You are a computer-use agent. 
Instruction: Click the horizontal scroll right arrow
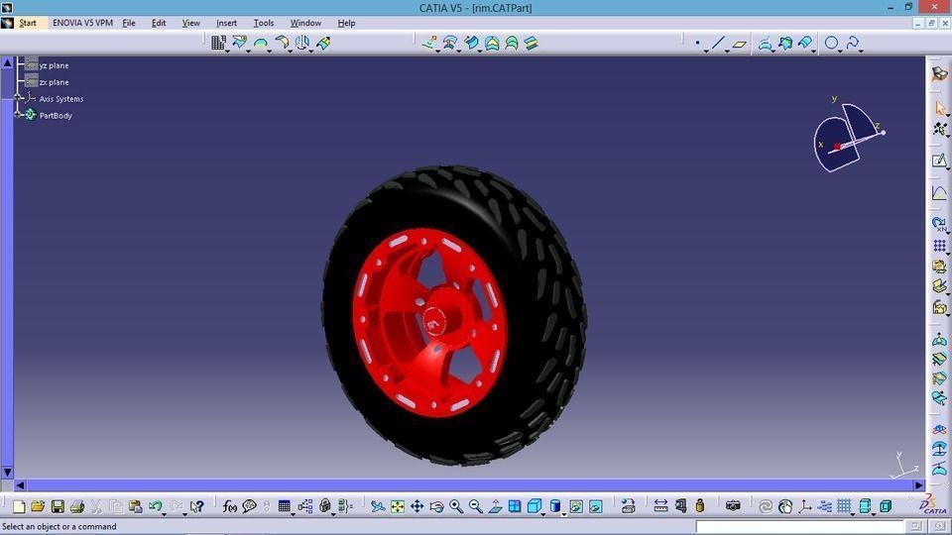918,485
